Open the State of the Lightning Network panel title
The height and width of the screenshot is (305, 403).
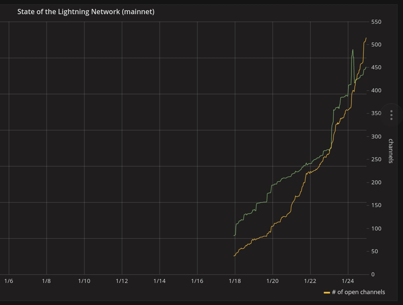[x=86, y=12]
